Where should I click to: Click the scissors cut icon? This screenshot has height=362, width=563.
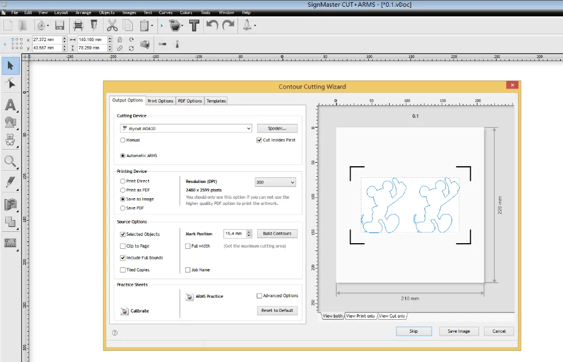coord(111,25)
